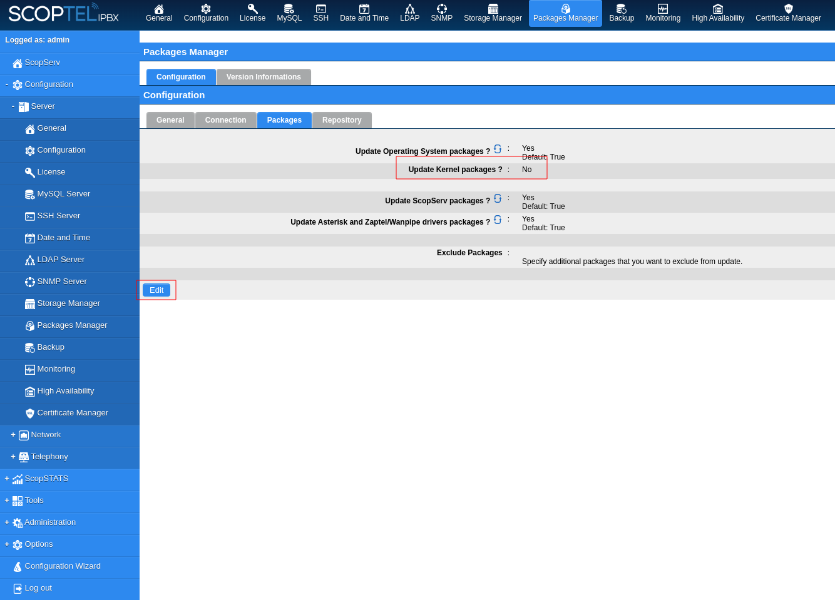835x600 pixels.
Task: Click the 'Logged as: admin' text
Action: pos(37,40)
